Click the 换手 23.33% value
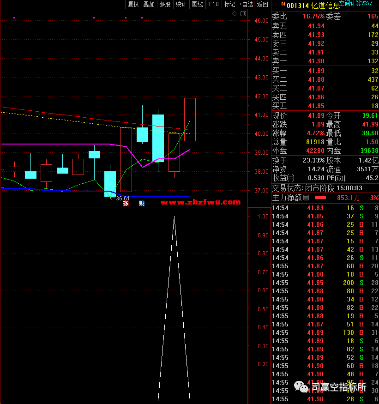Screen dimensions: 379x404 pos(313,160)
